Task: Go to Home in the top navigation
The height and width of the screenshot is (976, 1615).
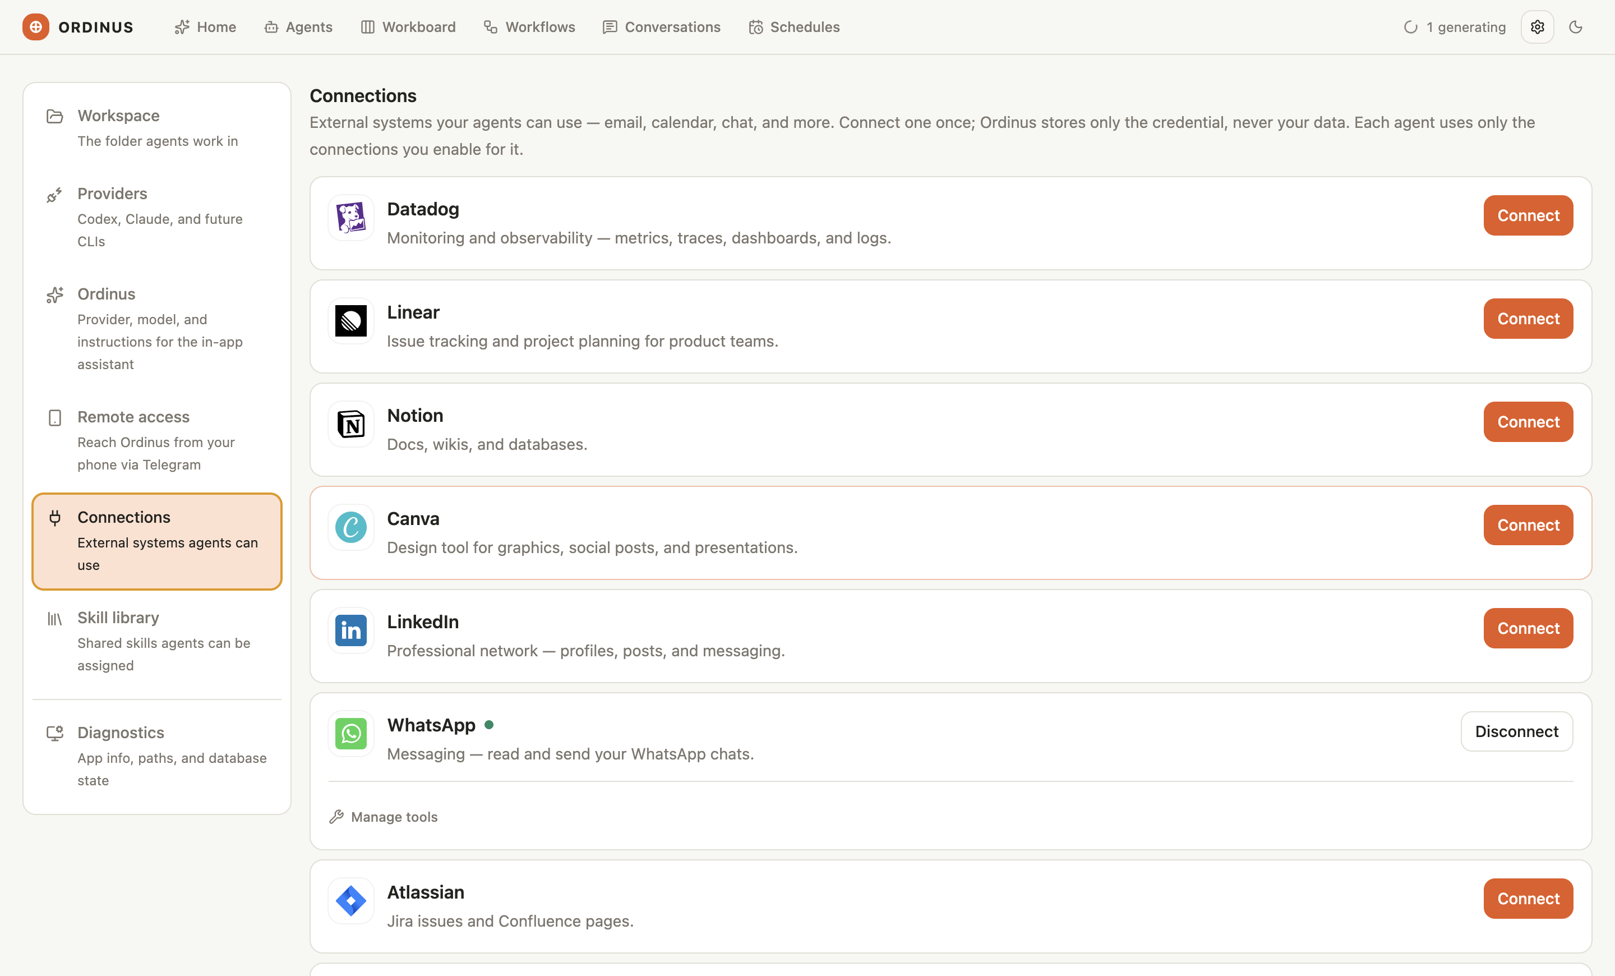Action: point(205,27)
